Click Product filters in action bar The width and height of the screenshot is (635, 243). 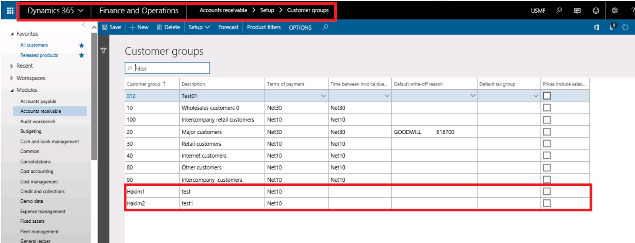point(264,27)
